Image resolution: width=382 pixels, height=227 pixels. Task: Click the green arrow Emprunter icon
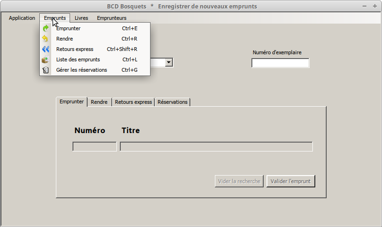pos(45,28)
